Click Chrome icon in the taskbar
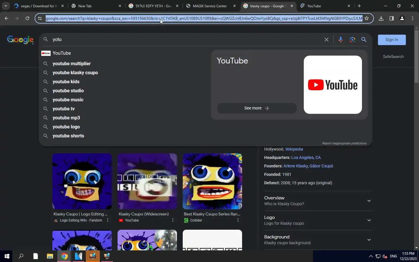419x262 pixels. pyautogui.click(x=64, y=256)
